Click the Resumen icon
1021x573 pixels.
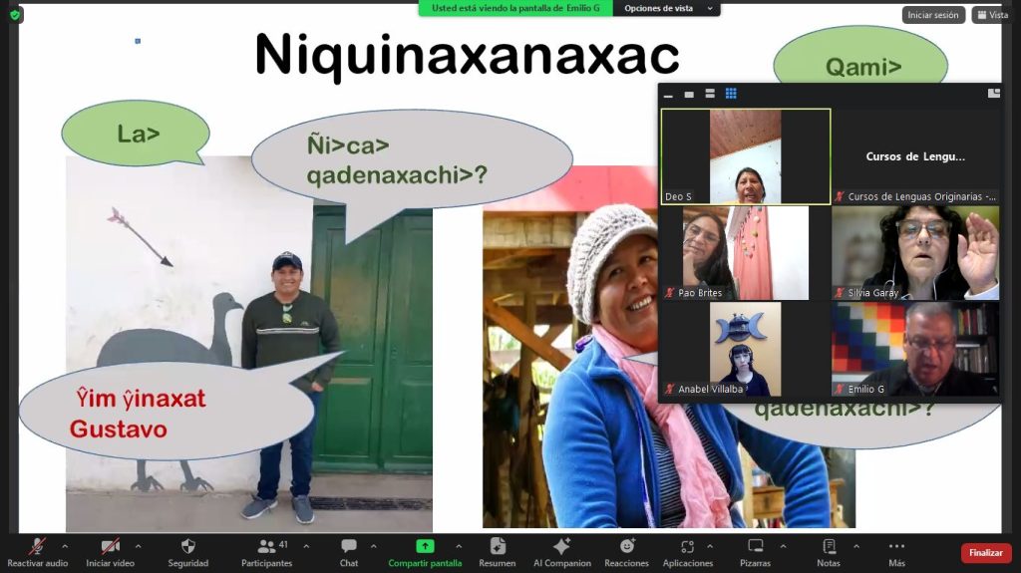(x=497, y=547)
